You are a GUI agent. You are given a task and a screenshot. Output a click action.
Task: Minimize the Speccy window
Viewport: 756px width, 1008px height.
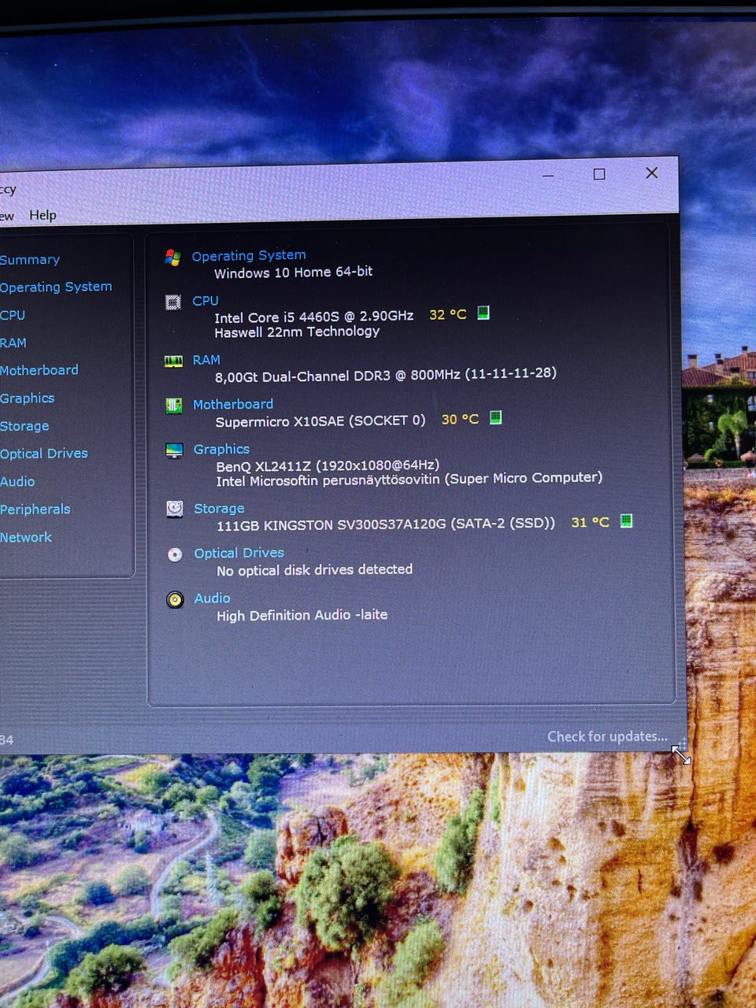click(x=548, y=176)
